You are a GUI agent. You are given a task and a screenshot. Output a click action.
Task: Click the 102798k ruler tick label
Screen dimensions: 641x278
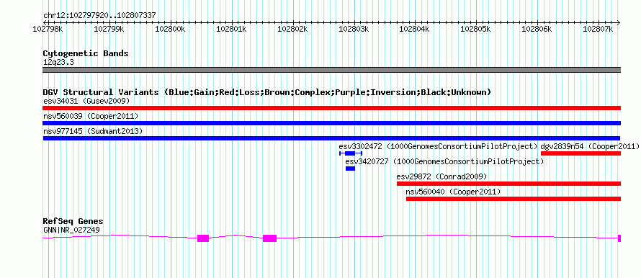(x=48, y=29)
